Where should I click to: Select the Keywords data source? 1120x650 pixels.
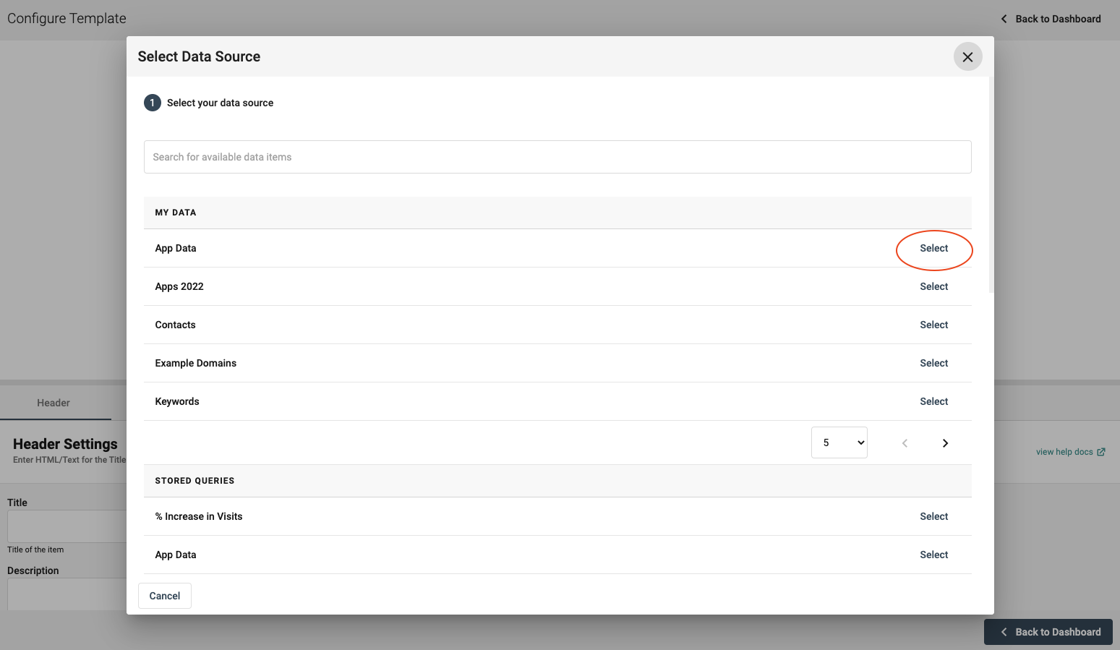coord(933,401)
